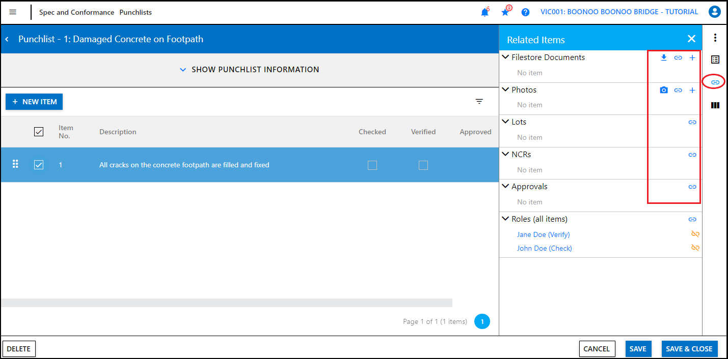This screenshot has width=728, height=359.
Task: Sort by the Approved column header
Action: [475, 132]
